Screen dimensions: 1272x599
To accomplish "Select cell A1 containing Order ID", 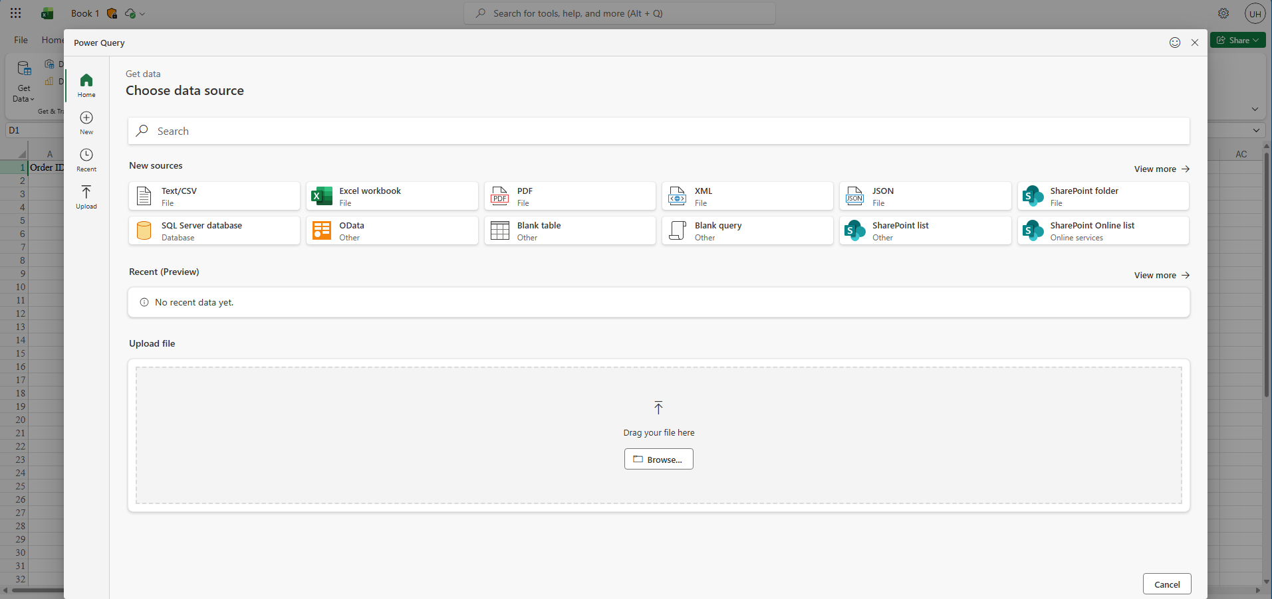I will pos(47,167).
